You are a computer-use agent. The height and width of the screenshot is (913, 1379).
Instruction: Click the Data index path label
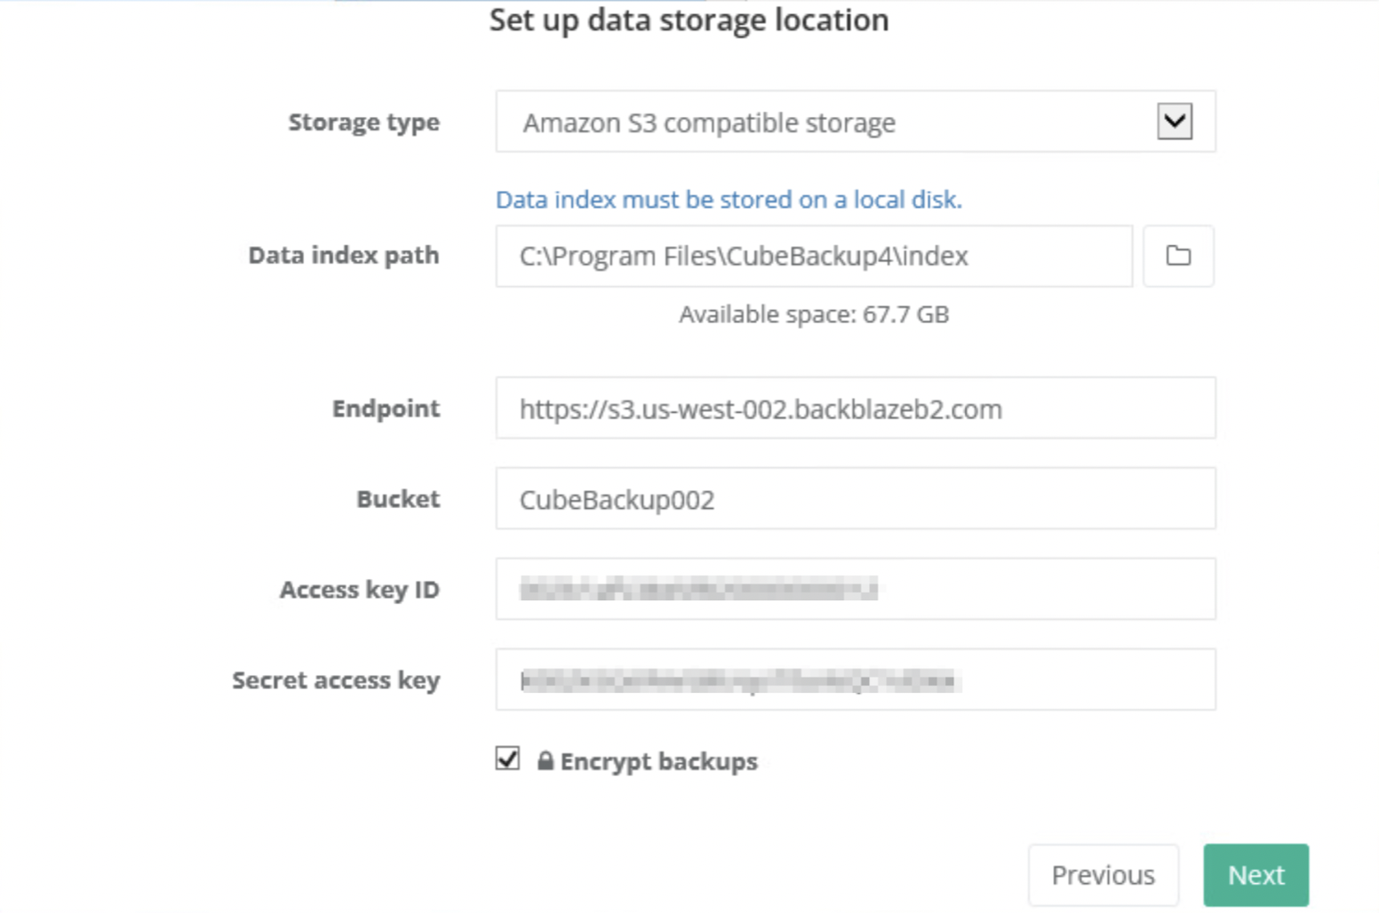pos(344,256)
